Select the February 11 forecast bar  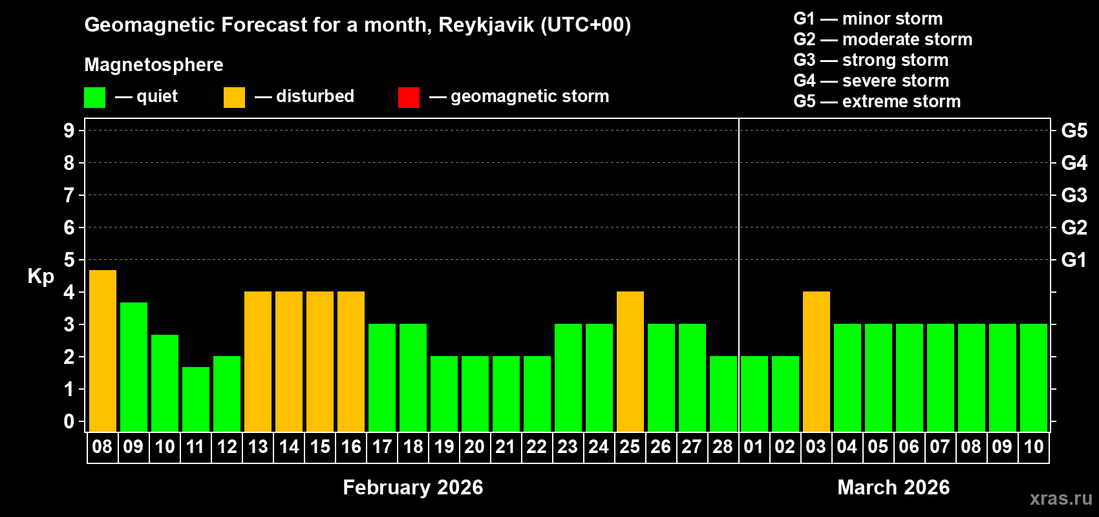pyautogui.click(x=196, y=399)
